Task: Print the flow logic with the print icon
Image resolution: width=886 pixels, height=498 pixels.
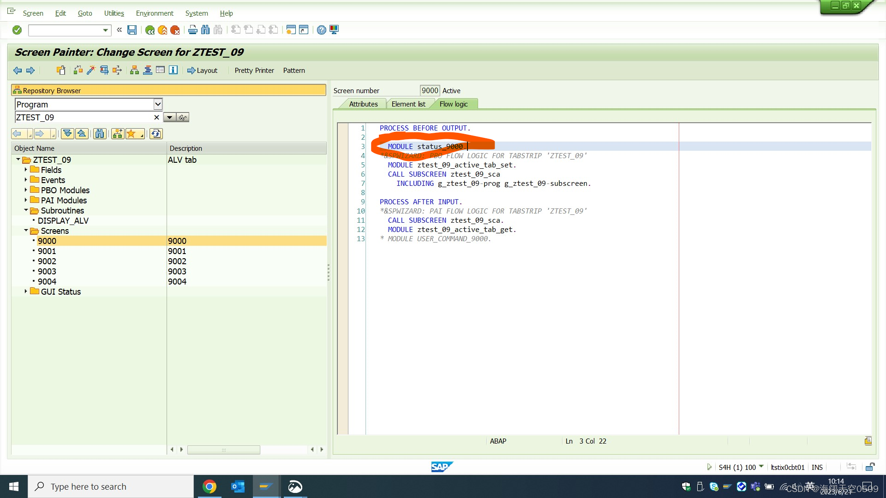Action: pos(192,30)
